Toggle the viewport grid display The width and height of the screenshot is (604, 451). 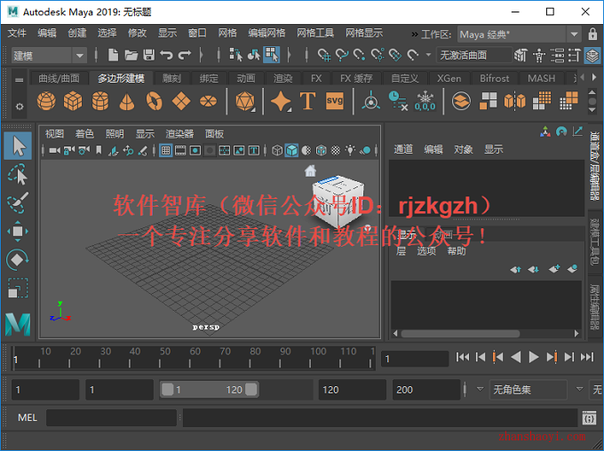tap(165, 151)
